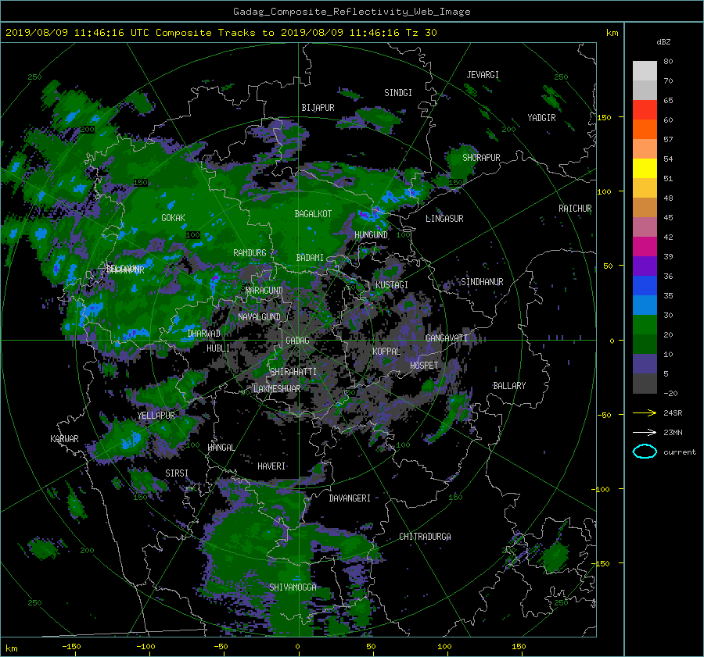This screenshot has width=704, height=657.
Task: Click the RAICHUR city label
Action: pos(575,209)
